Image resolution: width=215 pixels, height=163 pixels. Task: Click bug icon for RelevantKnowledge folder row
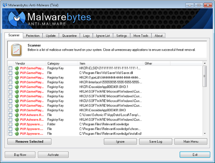click(x=17, y=124)
